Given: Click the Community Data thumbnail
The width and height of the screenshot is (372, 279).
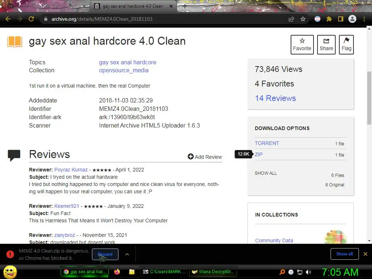Looking at the screenshot, I should pos(335,237).
